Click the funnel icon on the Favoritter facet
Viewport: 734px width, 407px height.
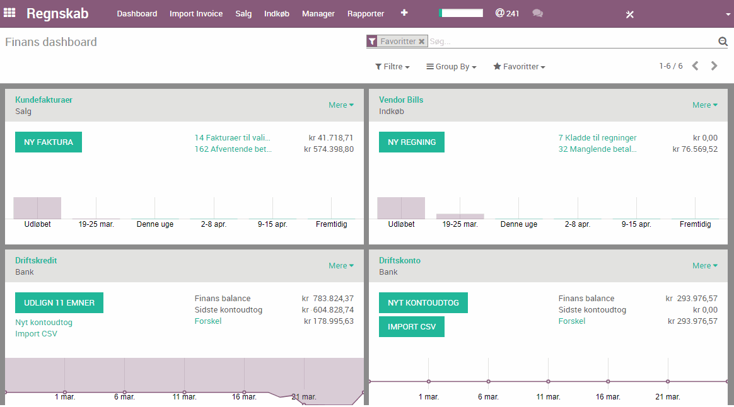(372, 41)
